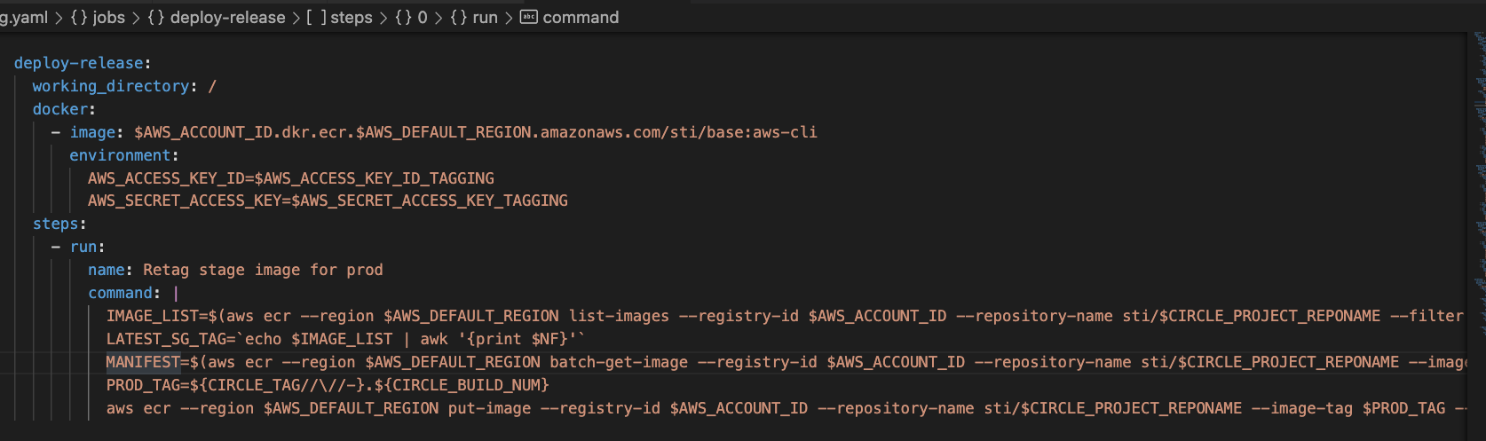This screenshot has height=441, width=1486.
Task: Open the g.yaml file breadcrumb
Action: (24, 17)
